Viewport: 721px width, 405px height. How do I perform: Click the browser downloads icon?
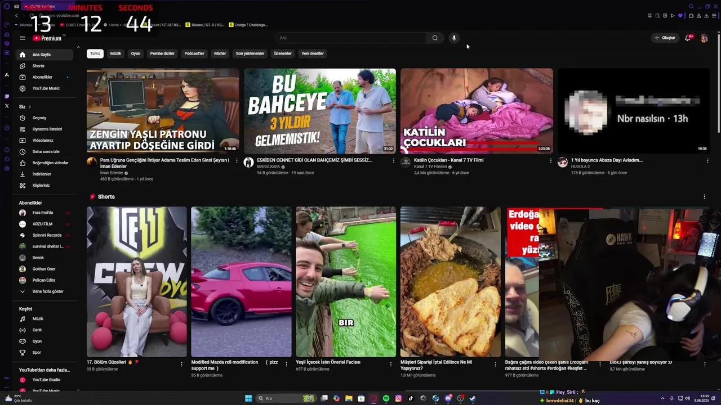[706, 16]
